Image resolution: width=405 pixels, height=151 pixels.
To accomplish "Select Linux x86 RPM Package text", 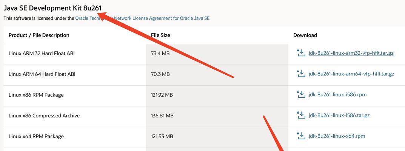I will (36, 95).
